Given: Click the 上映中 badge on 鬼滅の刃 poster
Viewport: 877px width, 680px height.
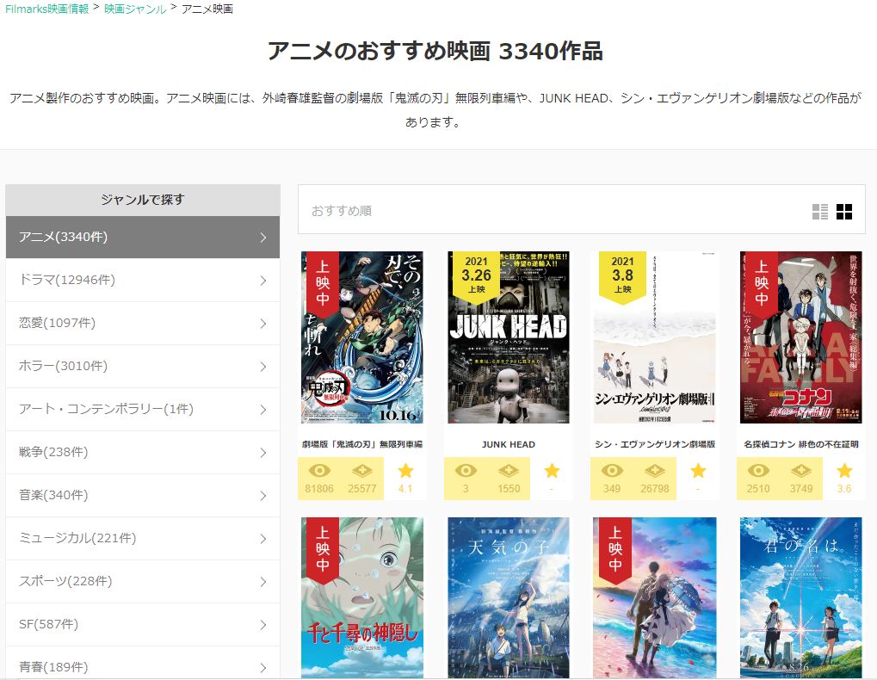Looking at the screenshot, I should pyautogui.click(x=323, y=283).
